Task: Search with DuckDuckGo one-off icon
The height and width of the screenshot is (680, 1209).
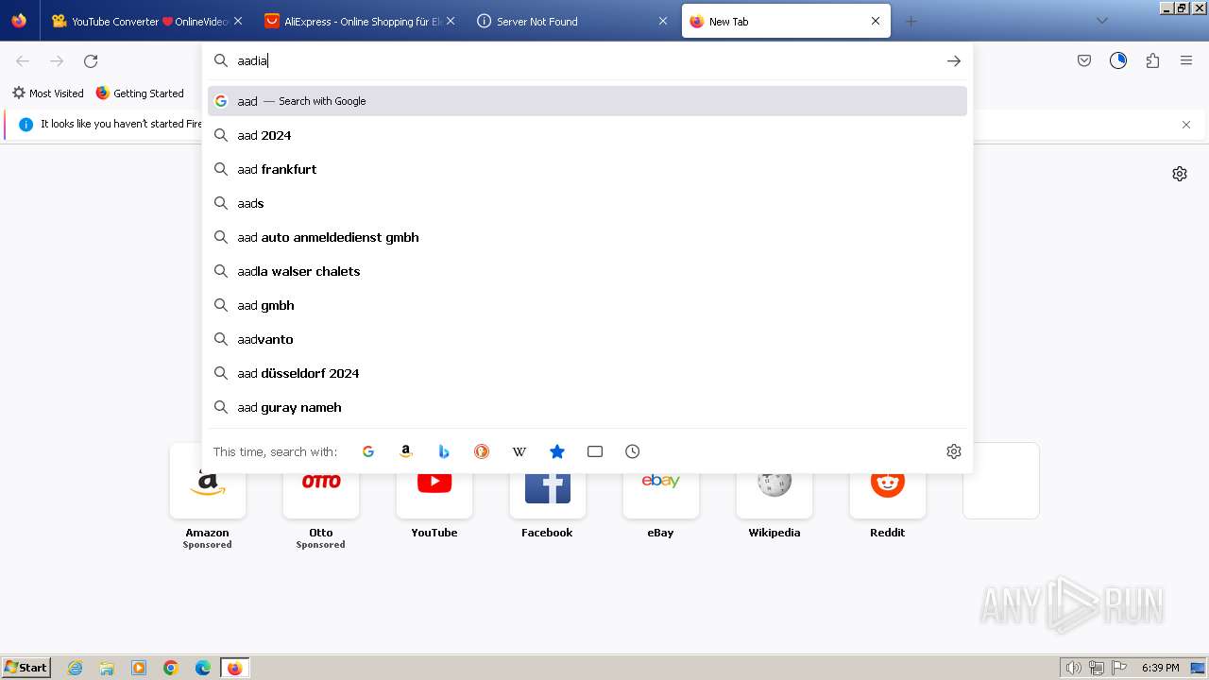Action: [x=482, y=451]
